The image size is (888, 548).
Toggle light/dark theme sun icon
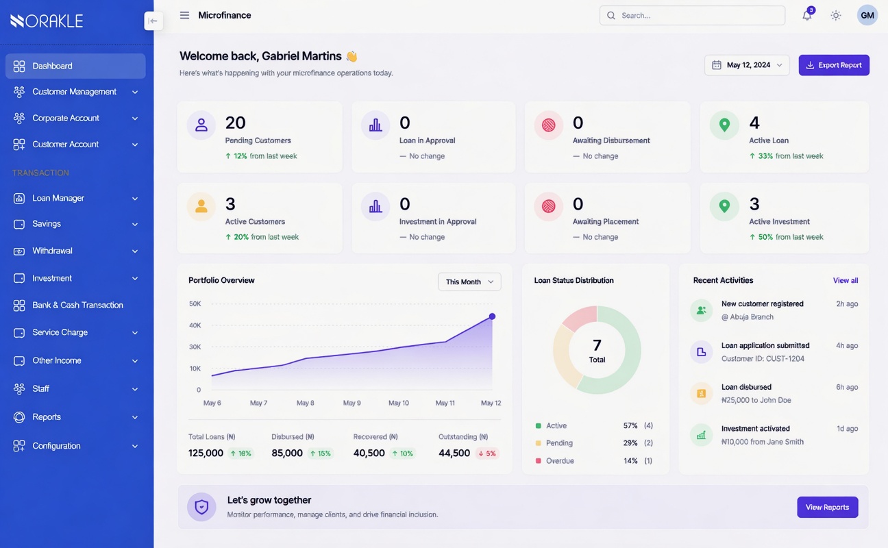point(835,16)
